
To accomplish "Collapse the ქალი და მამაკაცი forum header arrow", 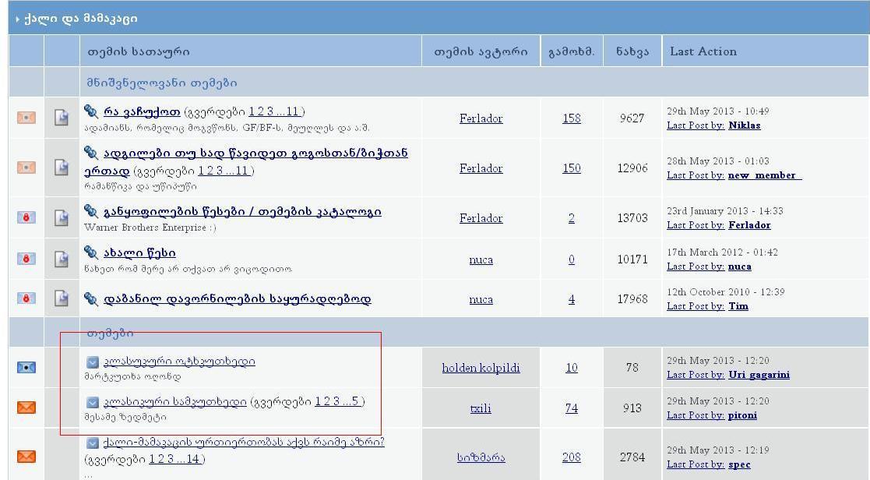I will [x=18, y=19].
